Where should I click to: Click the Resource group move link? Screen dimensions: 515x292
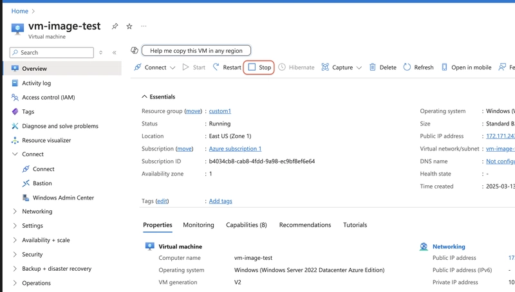(193, 111)
